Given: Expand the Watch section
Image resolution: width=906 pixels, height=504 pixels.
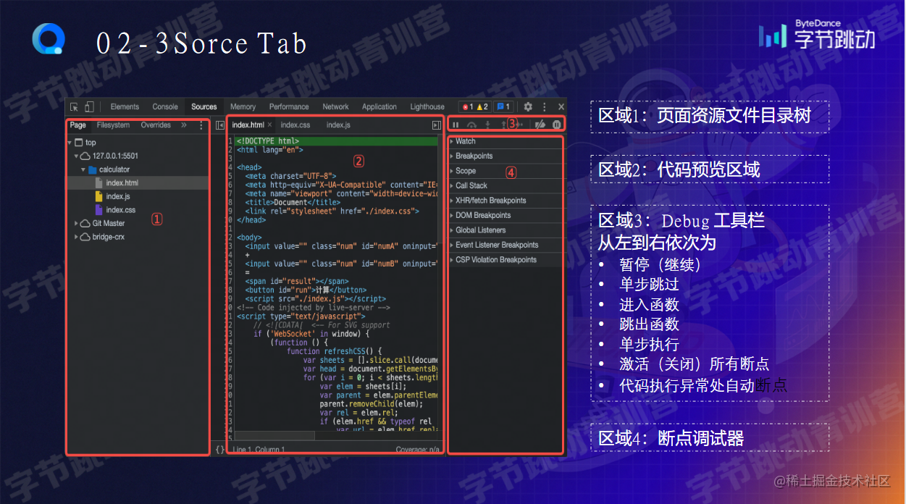Looking at the screenshot, I should click(x=506, y=141).
